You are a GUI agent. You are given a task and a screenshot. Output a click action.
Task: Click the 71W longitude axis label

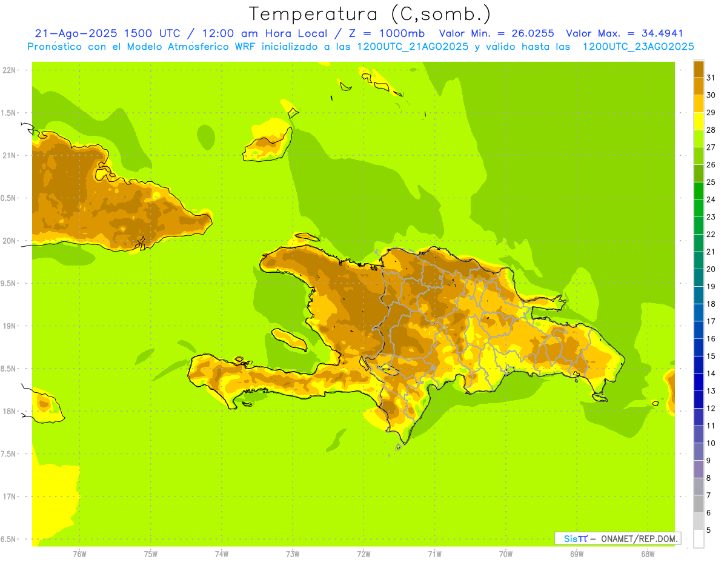434,554
